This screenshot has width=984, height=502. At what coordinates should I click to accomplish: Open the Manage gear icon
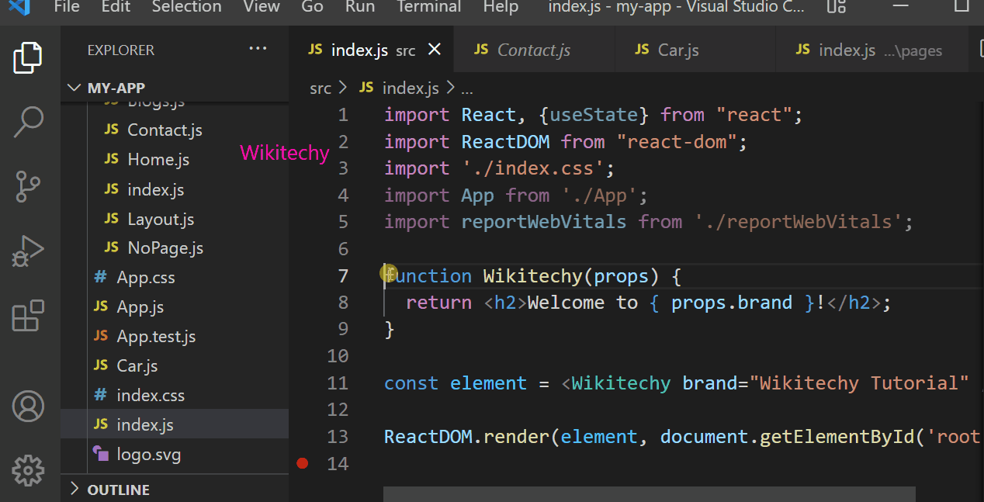[x=28, y=470]
